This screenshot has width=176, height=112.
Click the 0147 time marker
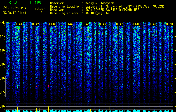point(119,24)
